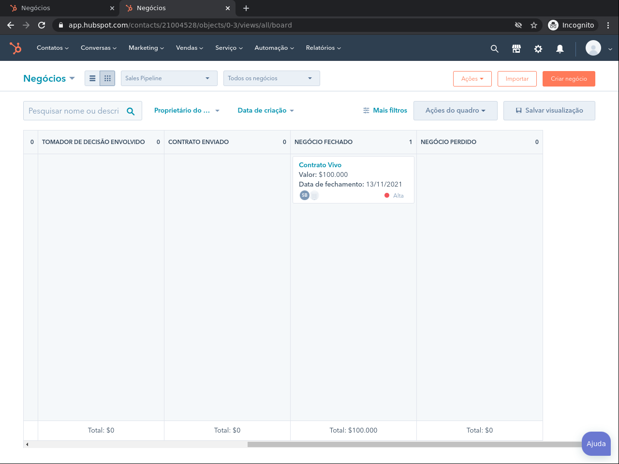This screenshot has width=619, height=464.
Task: Open a new browser tab with the plus icon
Action: pos(246,8)
